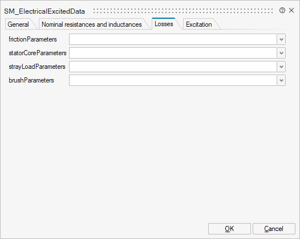This screenshot has width=300, height=239.
Task: Expand the statorCoreParameters dropdown arrow
Action: click(281, 53)
